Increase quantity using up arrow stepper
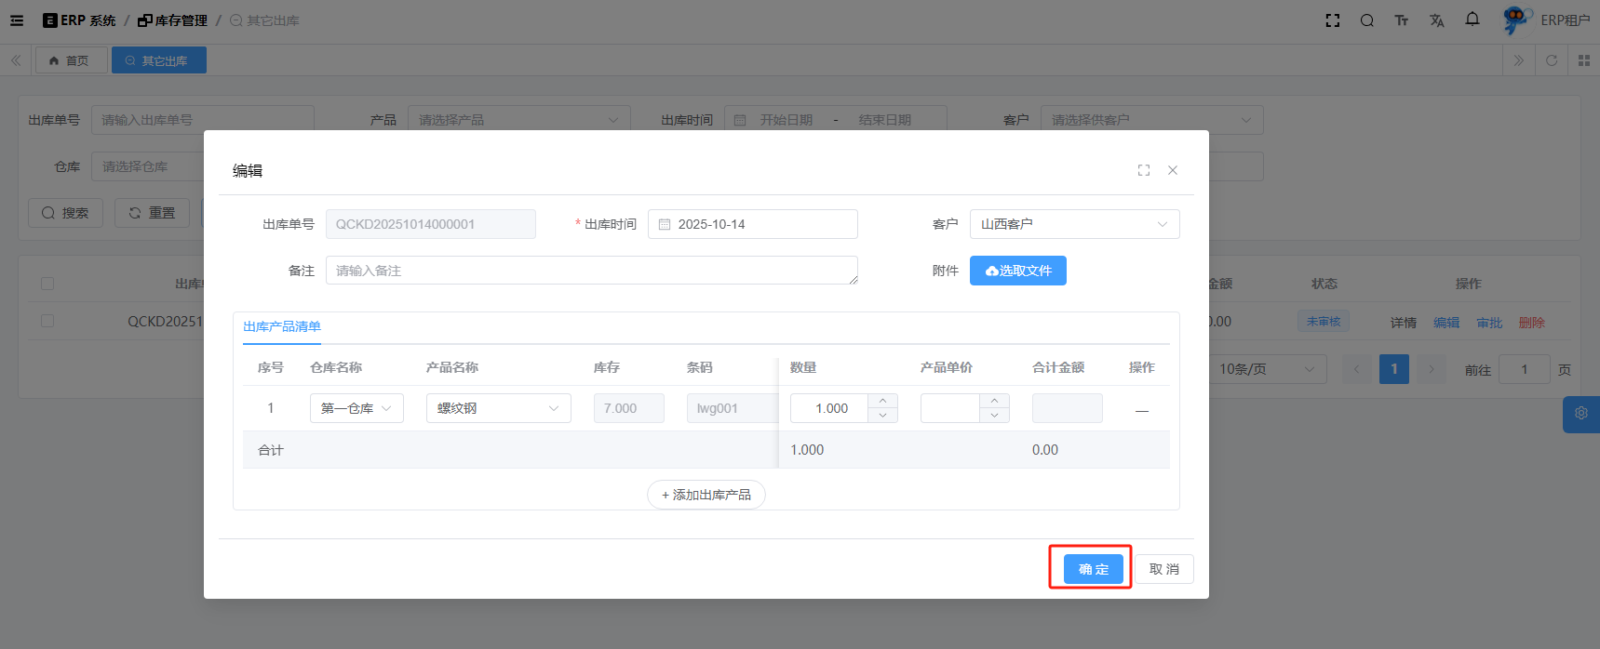Image resolution: width=1600 pixels, height=649 pixels. [x=882, y=401]
